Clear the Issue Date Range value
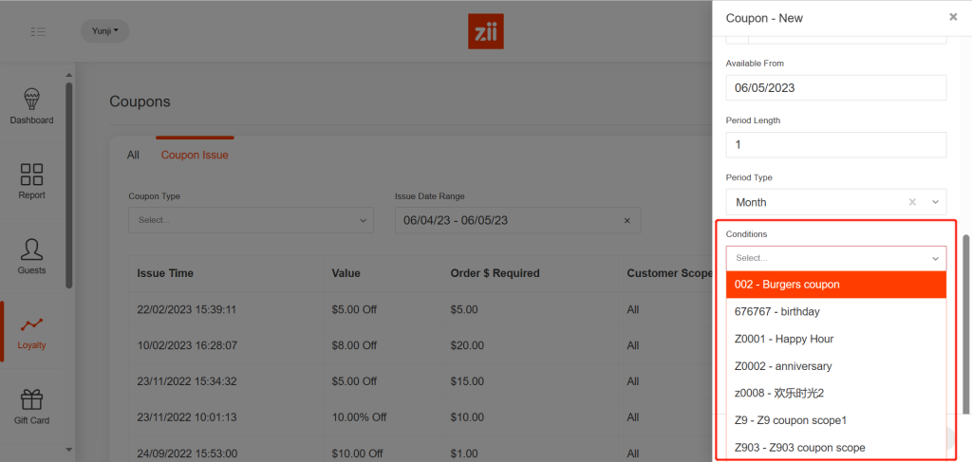972x462 pixels. click(626, 221)
